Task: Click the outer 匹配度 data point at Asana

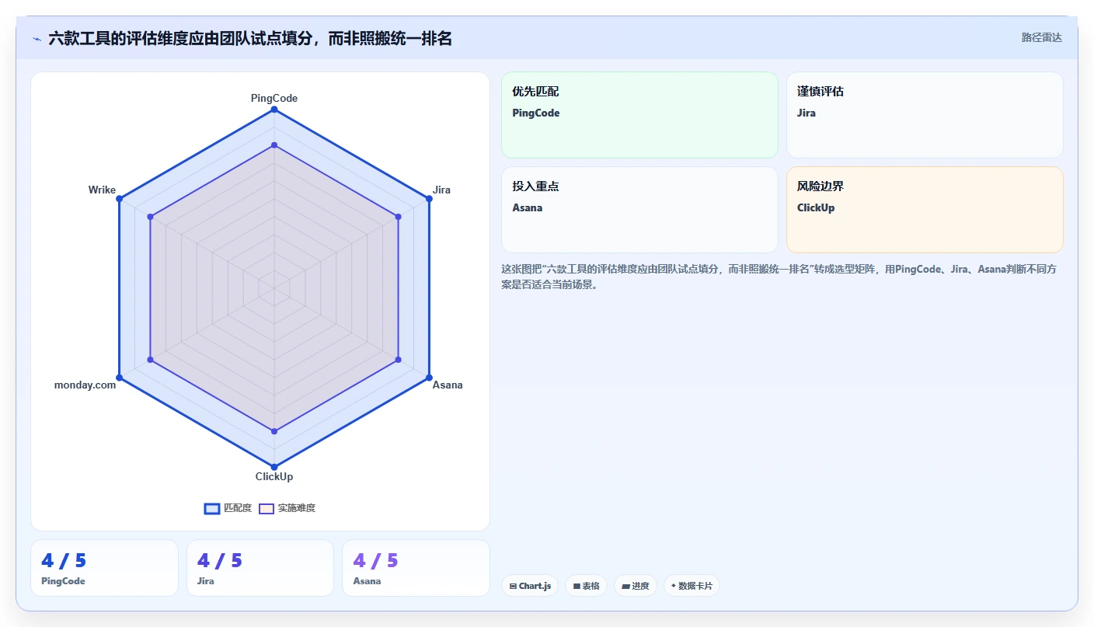Action: pos(430,378)
